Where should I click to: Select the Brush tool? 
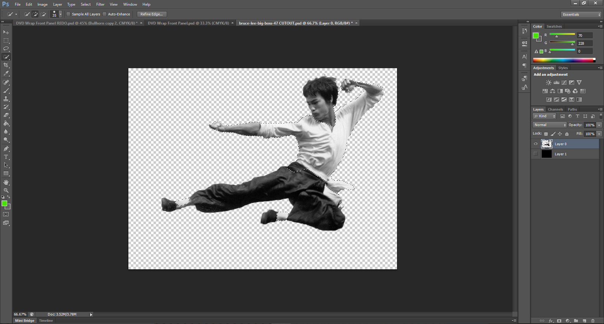click(6, 91)
